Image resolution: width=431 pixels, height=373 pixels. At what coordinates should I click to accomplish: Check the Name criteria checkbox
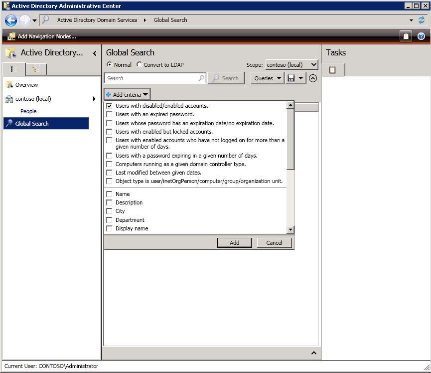tap(110, 194)
